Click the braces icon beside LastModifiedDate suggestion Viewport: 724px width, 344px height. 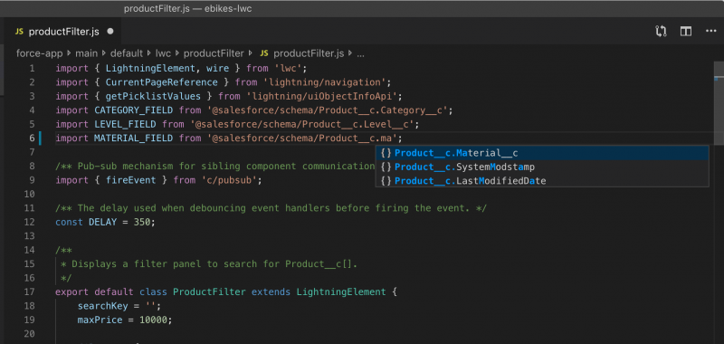pos(386,180)
